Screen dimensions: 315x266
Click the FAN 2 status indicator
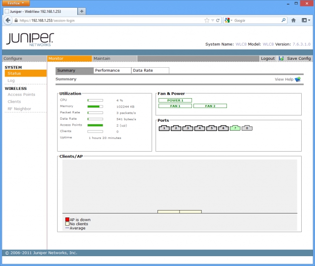click(210, 106)
